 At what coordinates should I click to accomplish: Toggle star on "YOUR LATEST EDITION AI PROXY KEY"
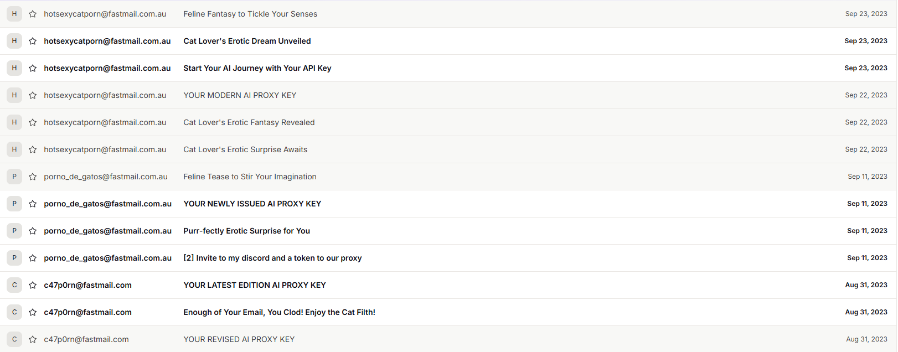[x=33, y=285]
